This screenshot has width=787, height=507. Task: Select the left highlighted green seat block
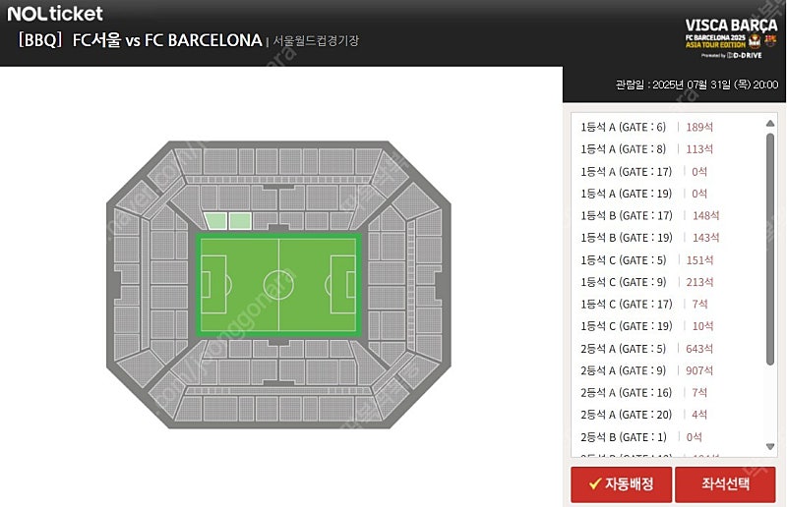click(x=215, y=221)
